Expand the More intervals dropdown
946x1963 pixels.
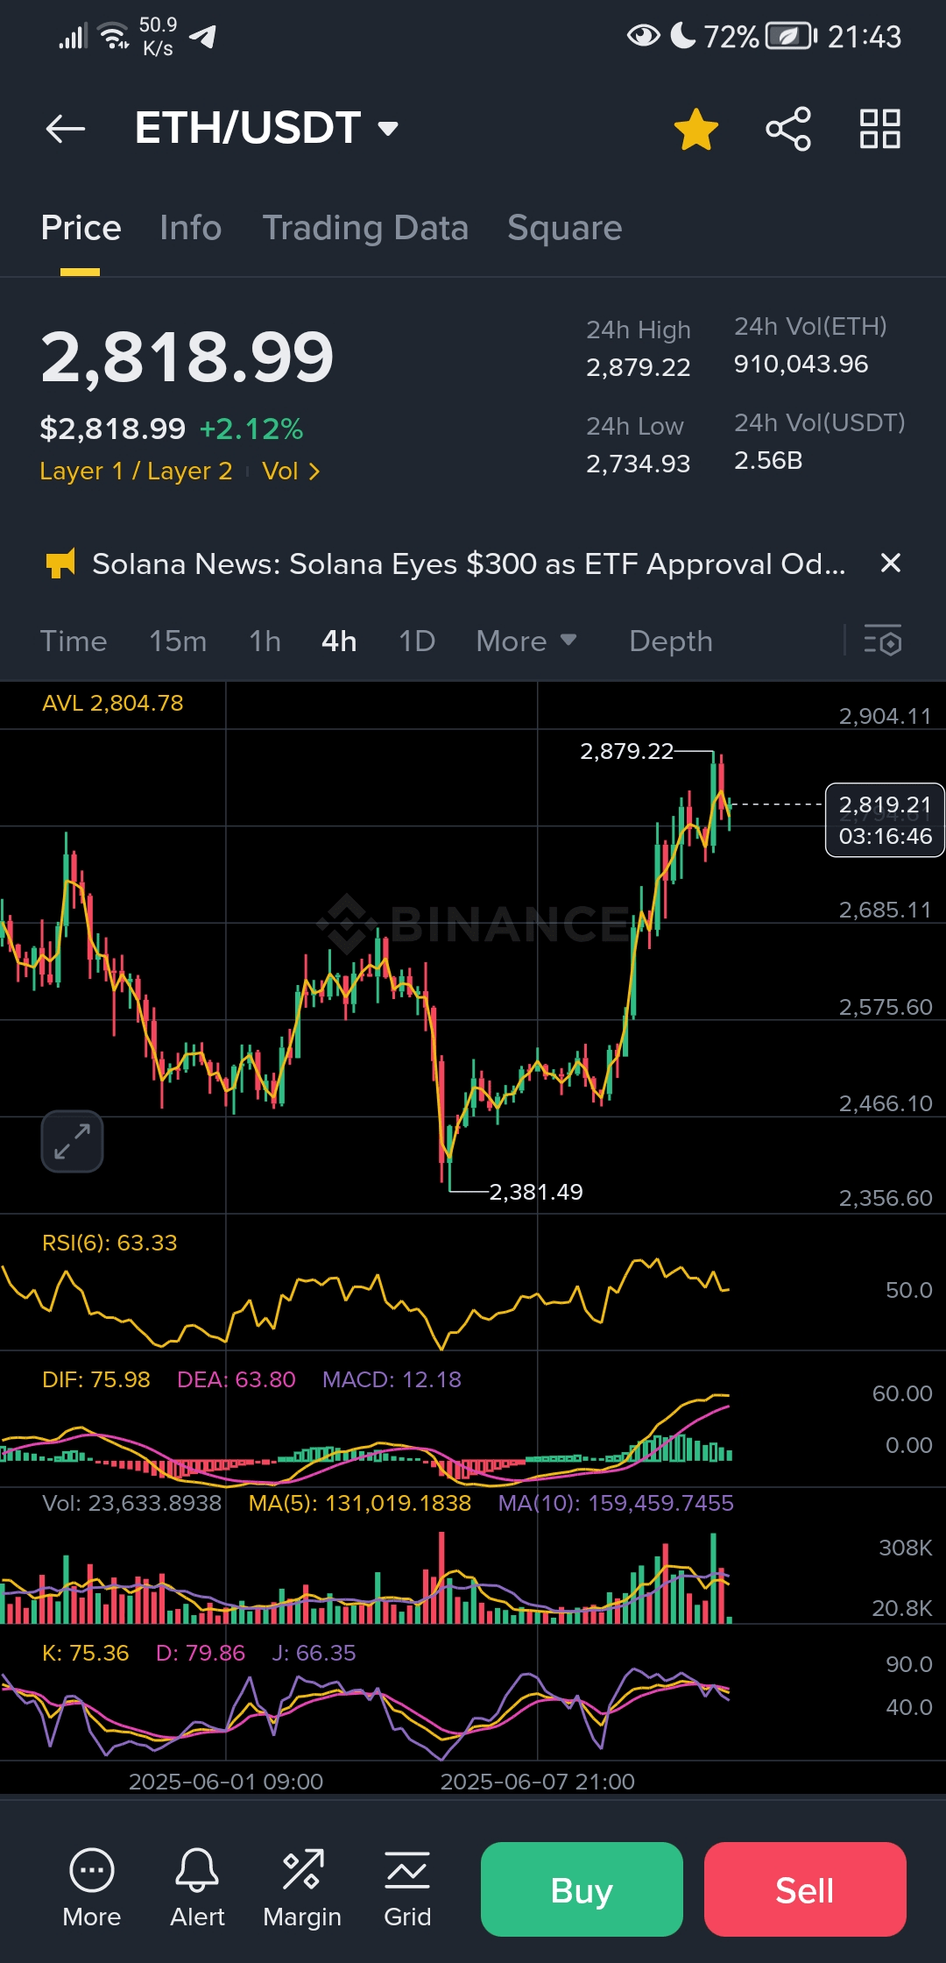pyautogui.click(x=526, y=641)
